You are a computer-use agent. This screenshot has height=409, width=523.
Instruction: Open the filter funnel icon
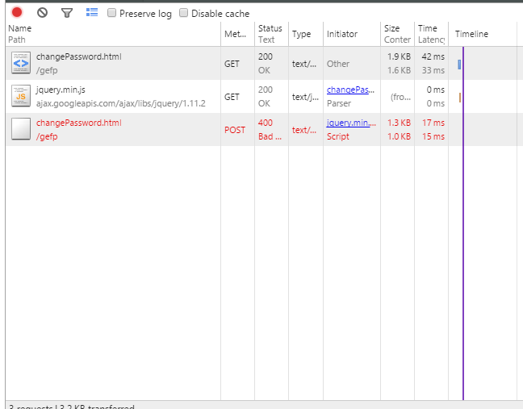coord(67,13)
